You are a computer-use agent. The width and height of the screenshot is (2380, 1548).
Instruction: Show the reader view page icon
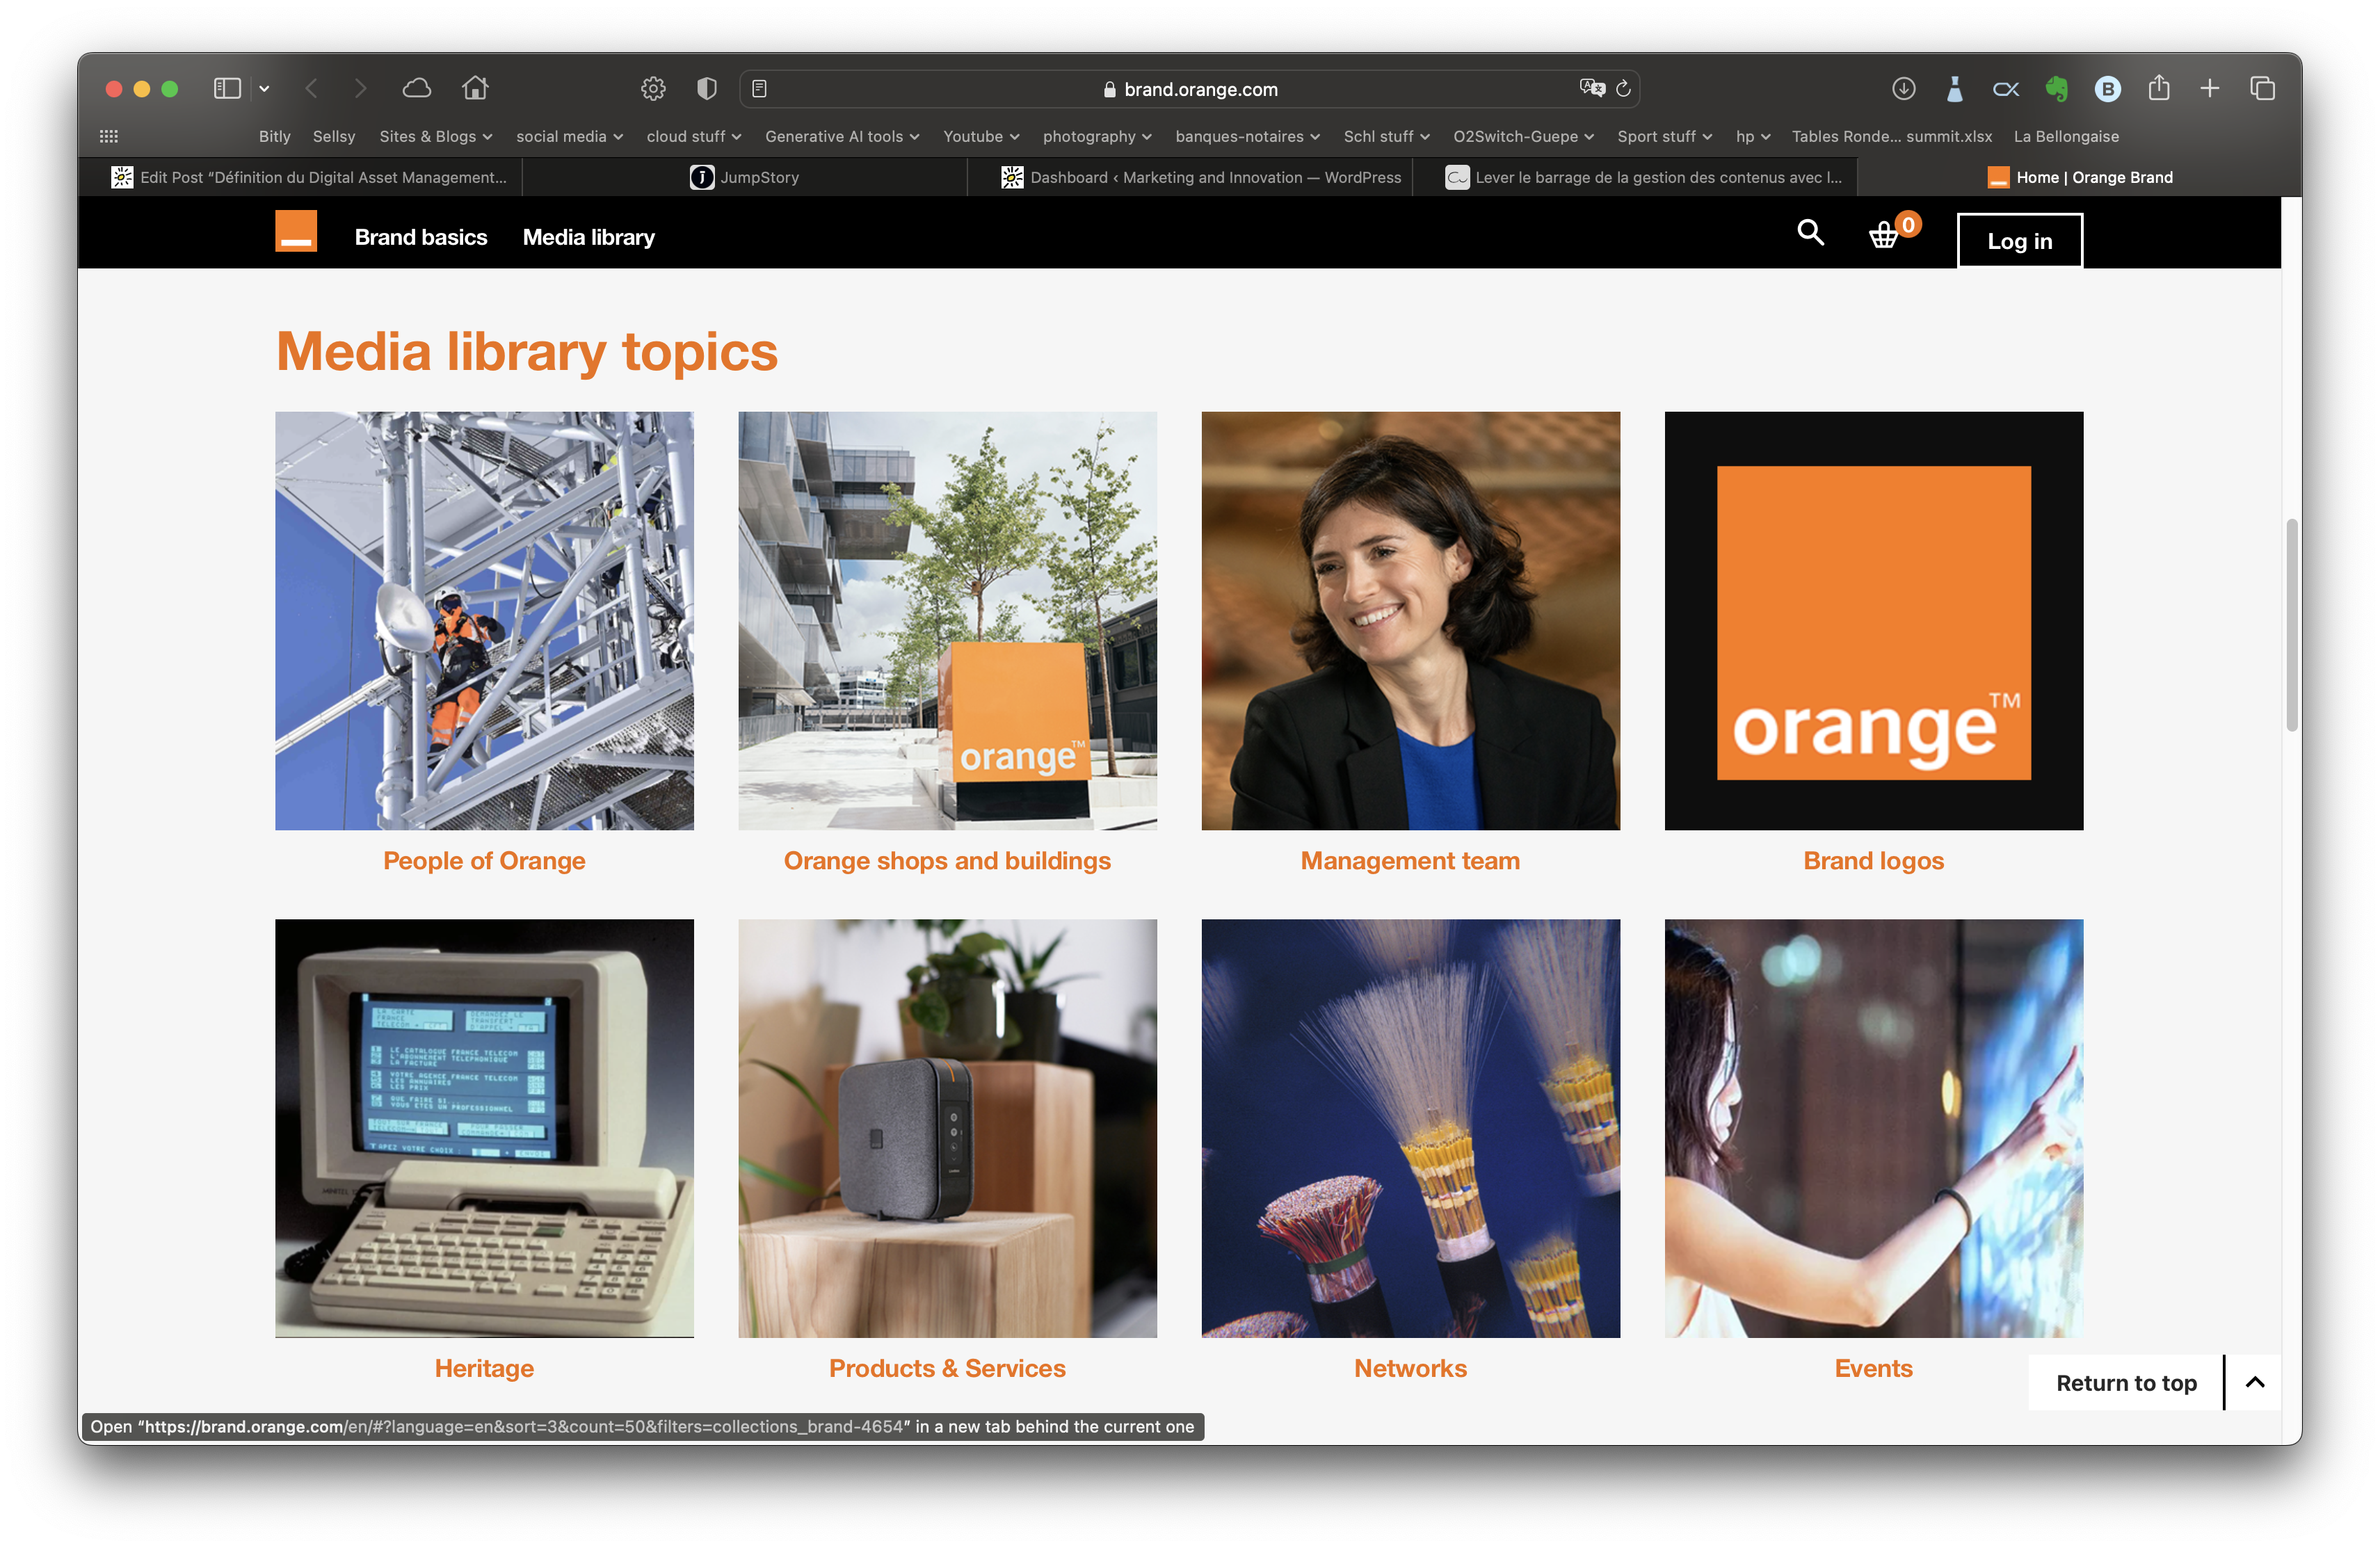point(760,89)
